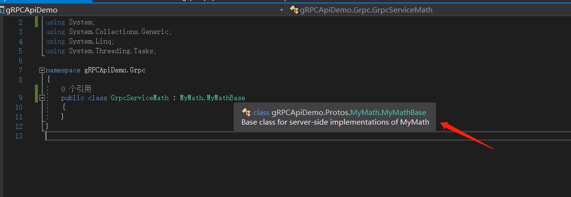Select line number 9 in the gutter
The image size is (571, 197).
tap(20, 98)
